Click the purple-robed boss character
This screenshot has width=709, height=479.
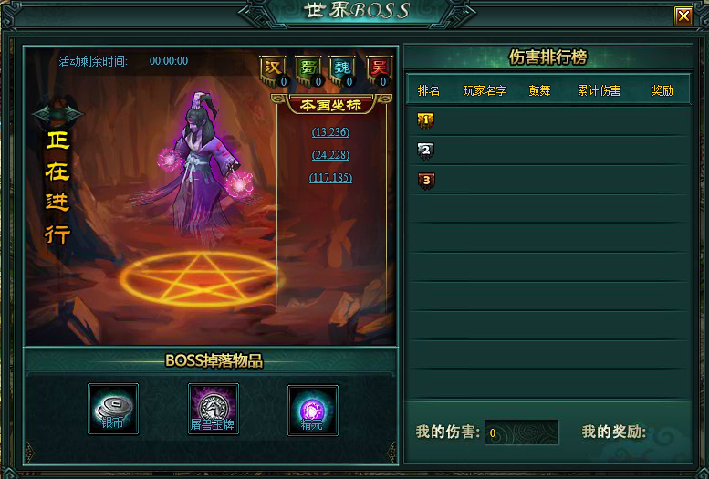203,165
